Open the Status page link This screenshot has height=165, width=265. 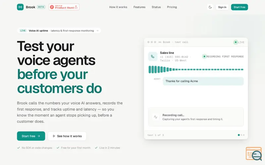point(156,7)
